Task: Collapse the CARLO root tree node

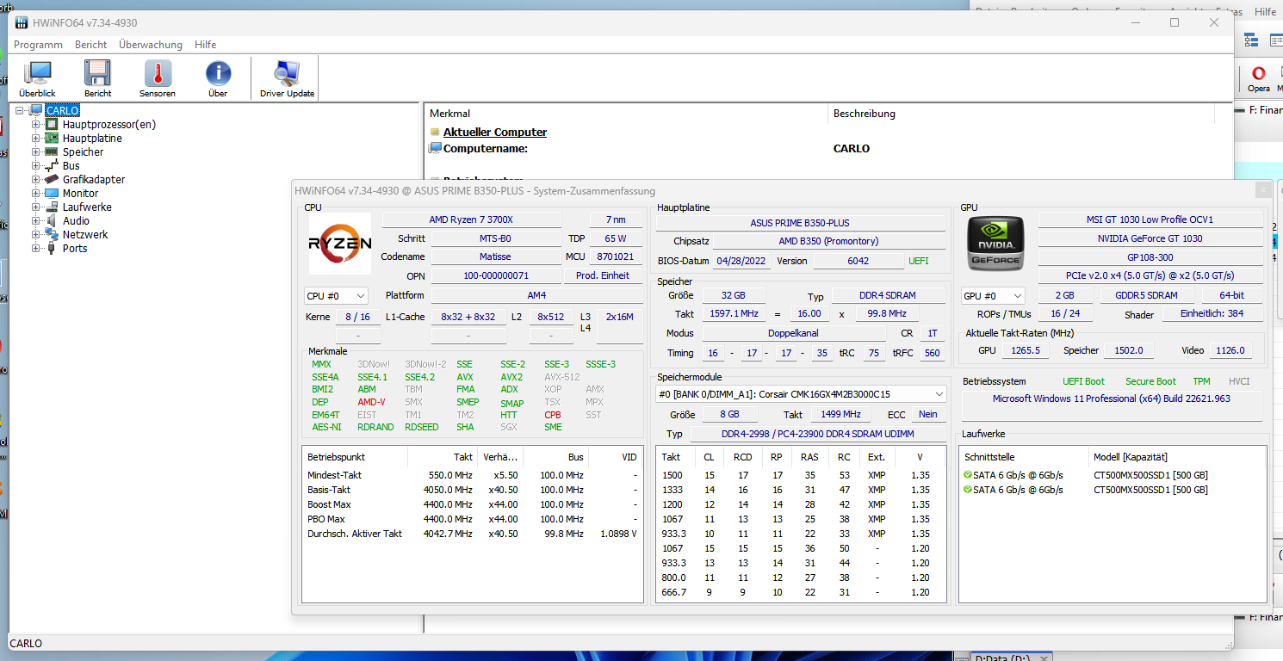Action: pos(20,111)
